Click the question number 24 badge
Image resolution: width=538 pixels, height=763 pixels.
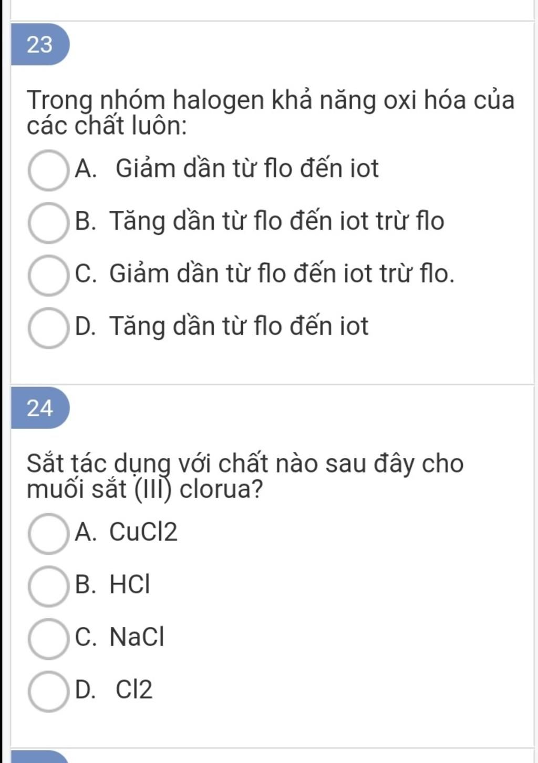40,408
